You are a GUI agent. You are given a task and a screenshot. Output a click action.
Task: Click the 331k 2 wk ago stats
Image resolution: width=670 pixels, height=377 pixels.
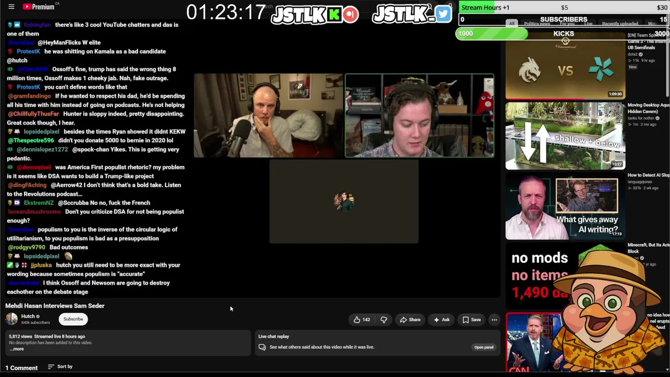pyautogui.click(x=644, y=188)
